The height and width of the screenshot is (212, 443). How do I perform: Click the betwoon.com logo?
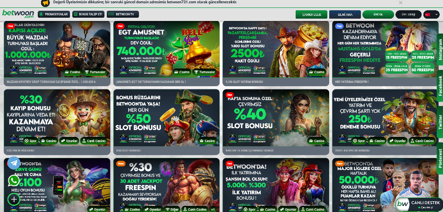[x=18, y=14]
